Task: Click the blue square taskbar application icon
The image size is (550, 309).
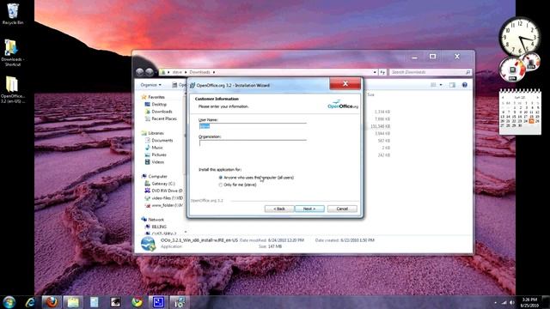Action: pyautogui.click(x=158, y=302)
